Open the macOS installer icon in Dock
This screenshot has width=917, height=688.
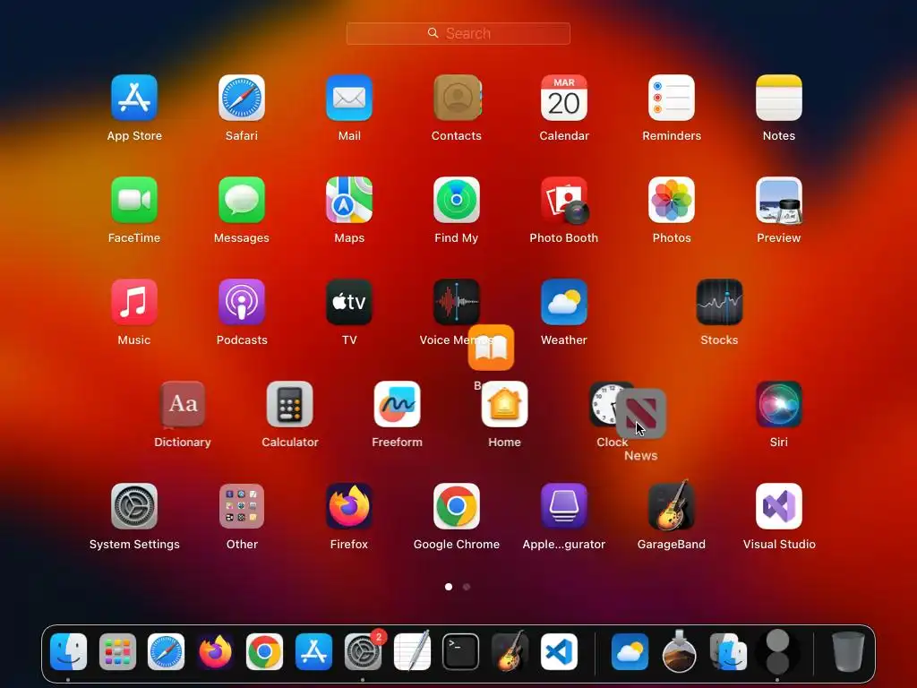point(679,650)
